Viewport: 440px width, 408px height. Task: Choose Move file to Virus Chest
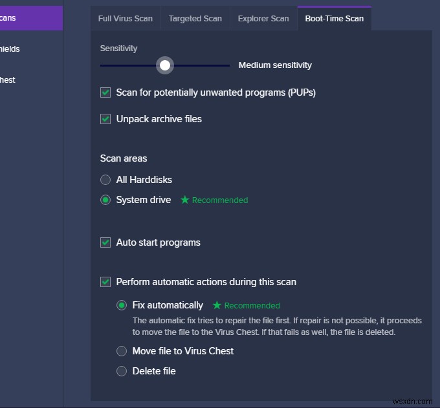pos(122,351)
